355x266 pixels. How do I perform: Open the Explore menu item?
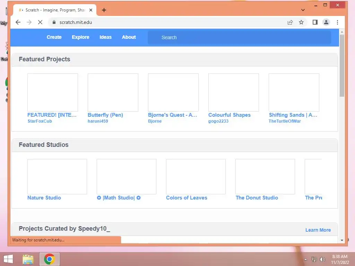point(80,37)
